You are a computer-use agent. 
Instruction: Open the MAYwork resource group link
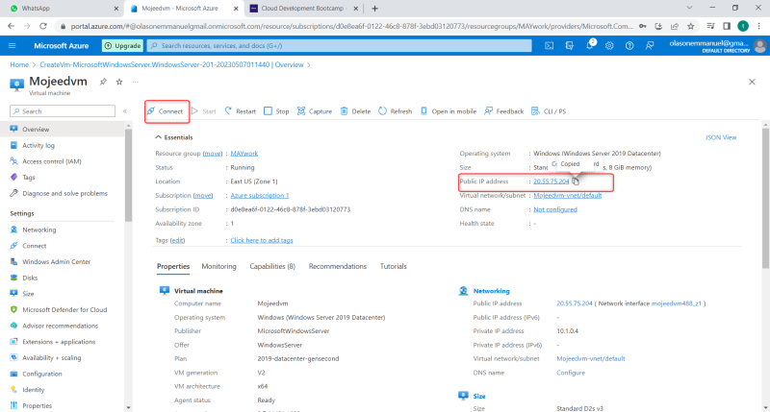[244, 154]
